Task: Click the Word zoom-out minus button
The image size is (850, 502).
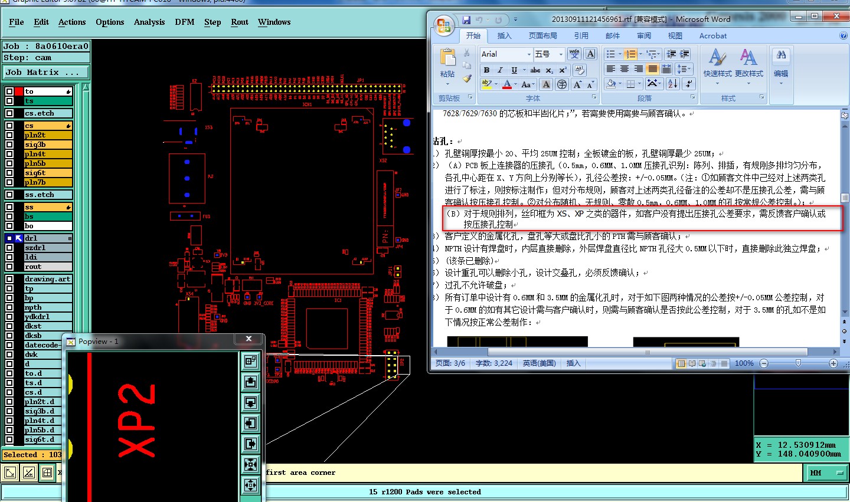Action: click(764, 363)
